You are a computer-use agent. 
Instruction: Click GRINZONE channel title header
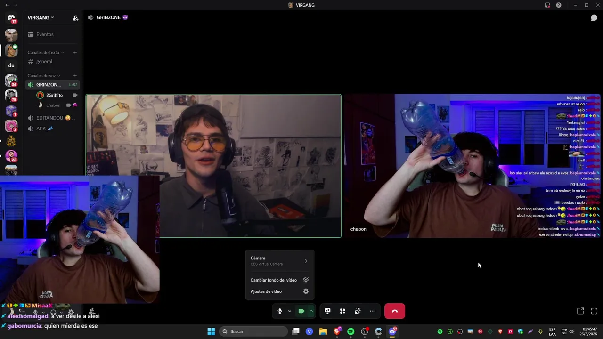click(x=108, y=17)
